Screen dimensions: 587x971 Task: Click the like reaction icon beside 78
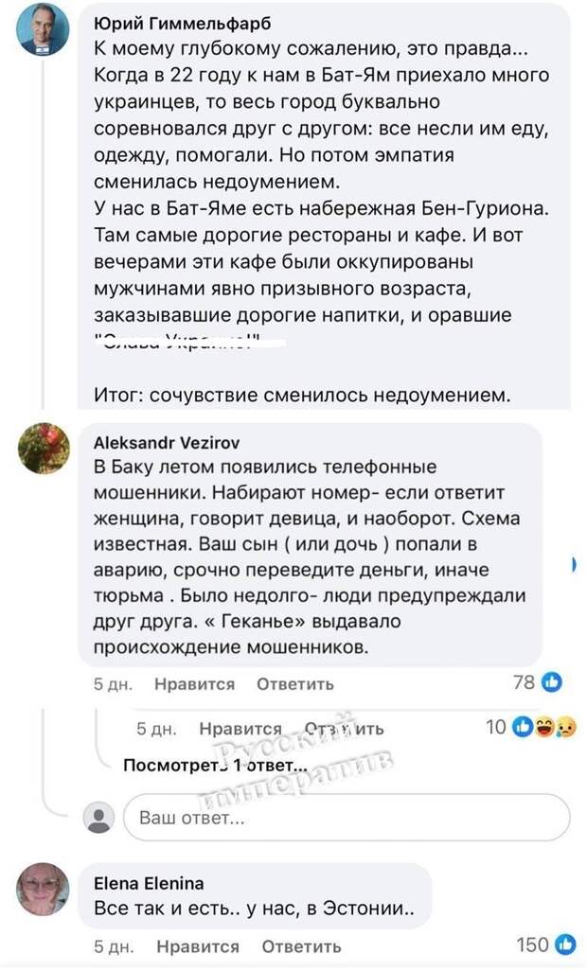pos(553,682)
